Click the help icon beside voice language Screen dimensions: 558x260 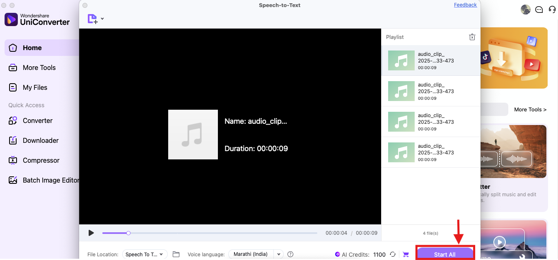click(x=290, y=254)
